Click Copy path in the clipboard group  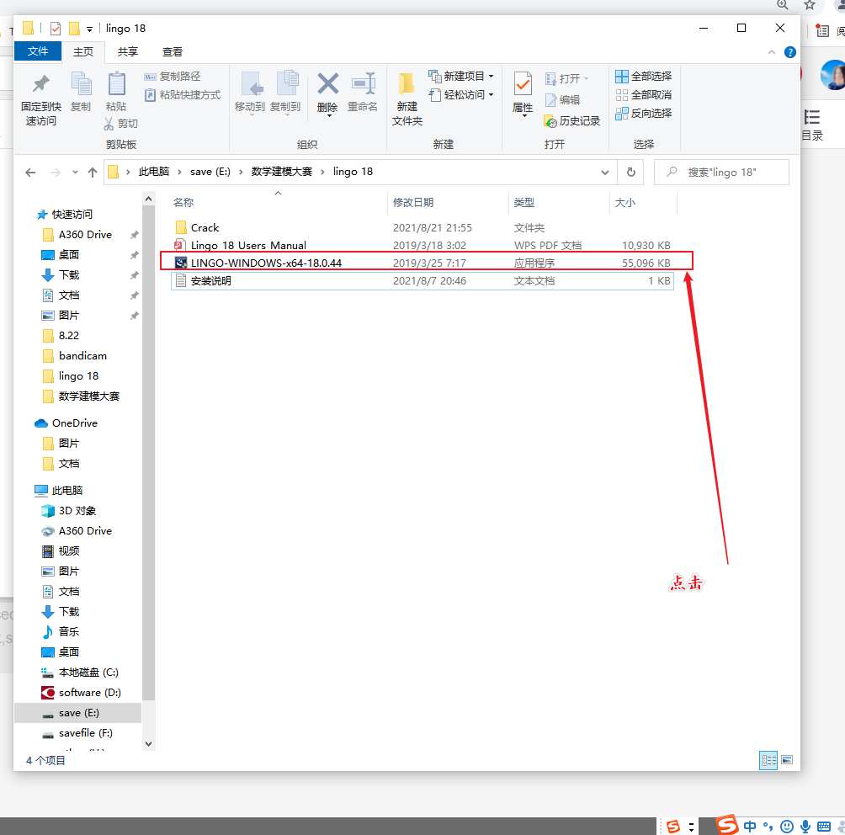pyautogui.click(x=173, y=77)
